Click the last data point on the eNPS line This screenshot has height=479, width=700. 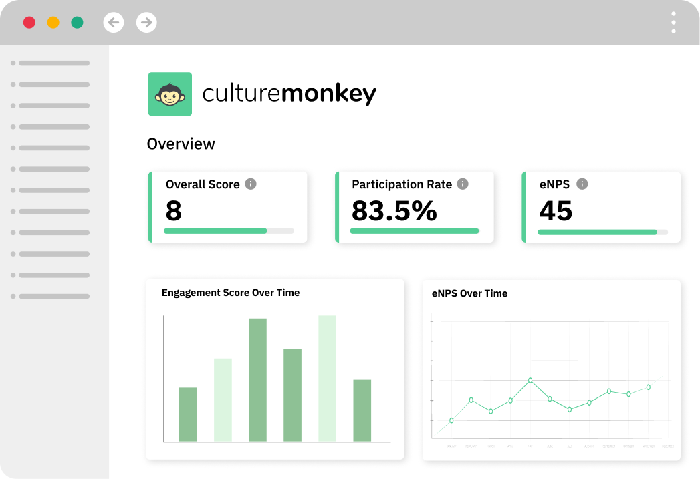(649, 387)
